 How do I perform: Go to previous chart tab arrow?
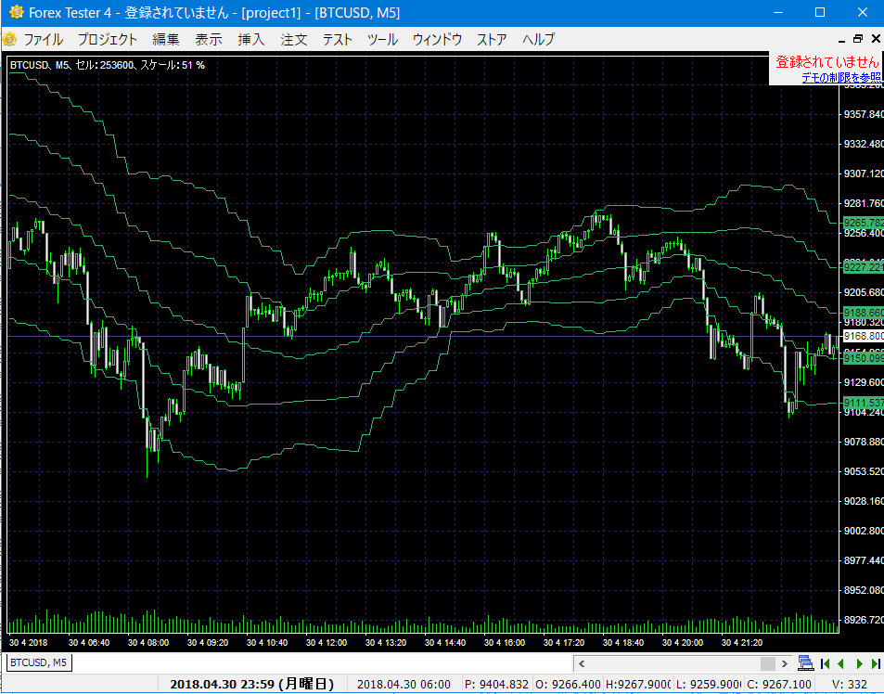tap(840, 663)
